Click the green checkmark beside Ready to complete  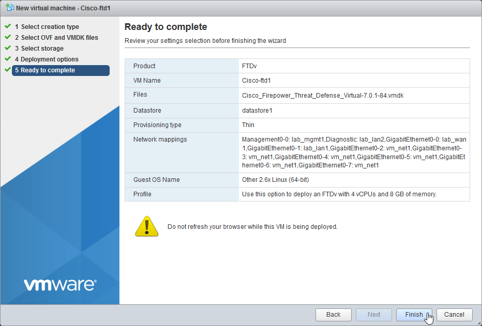tap(8, 70)
